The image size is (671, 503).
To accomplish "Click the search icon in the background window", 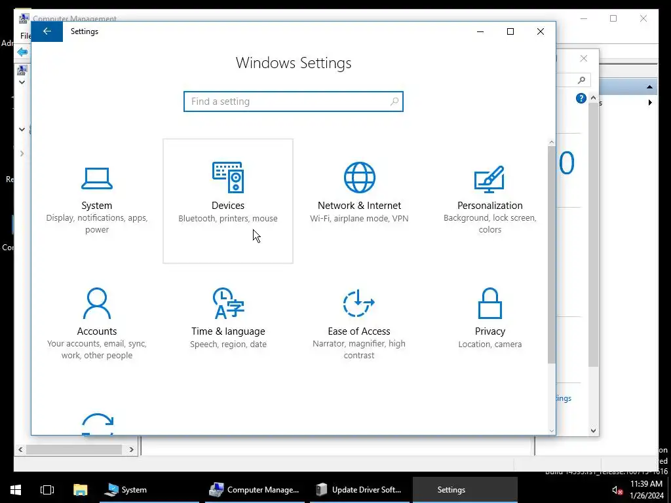I will [582, 80].
